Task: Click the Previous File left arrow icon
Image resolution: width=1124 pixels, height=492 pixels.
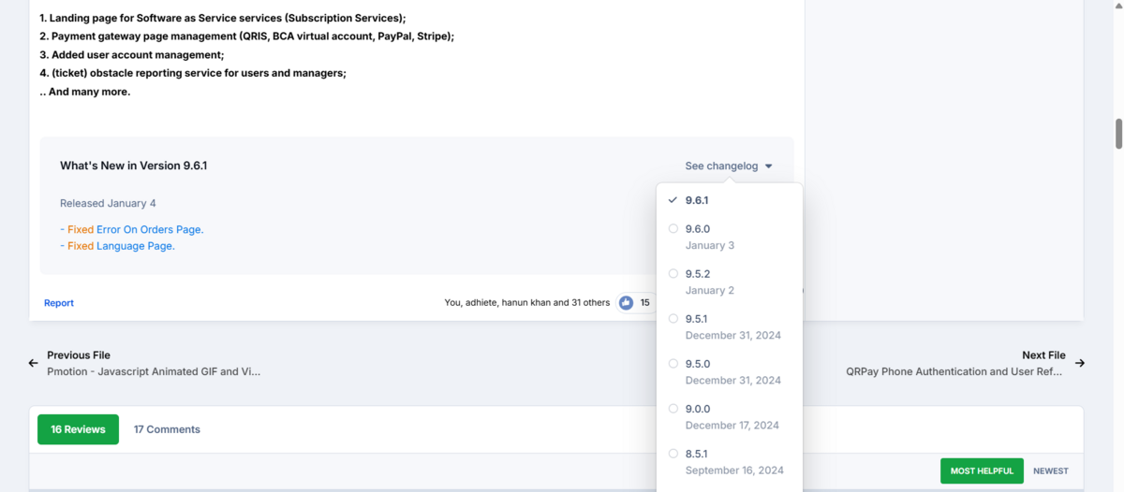Action: coord(34,363)
